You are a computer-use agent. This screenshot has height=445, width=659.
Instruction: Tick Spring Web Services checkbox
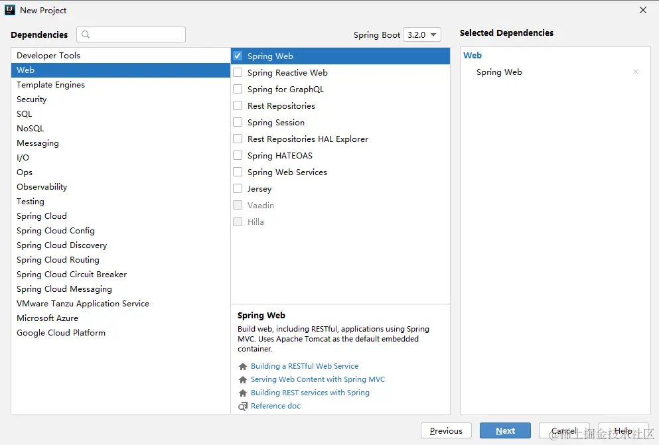tap(238, 172)
